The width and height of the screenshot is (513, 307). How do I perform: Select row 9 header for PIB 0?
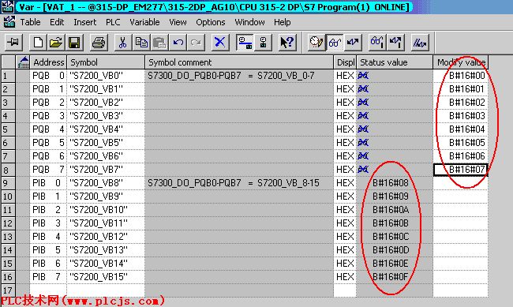tap(8, 183)
